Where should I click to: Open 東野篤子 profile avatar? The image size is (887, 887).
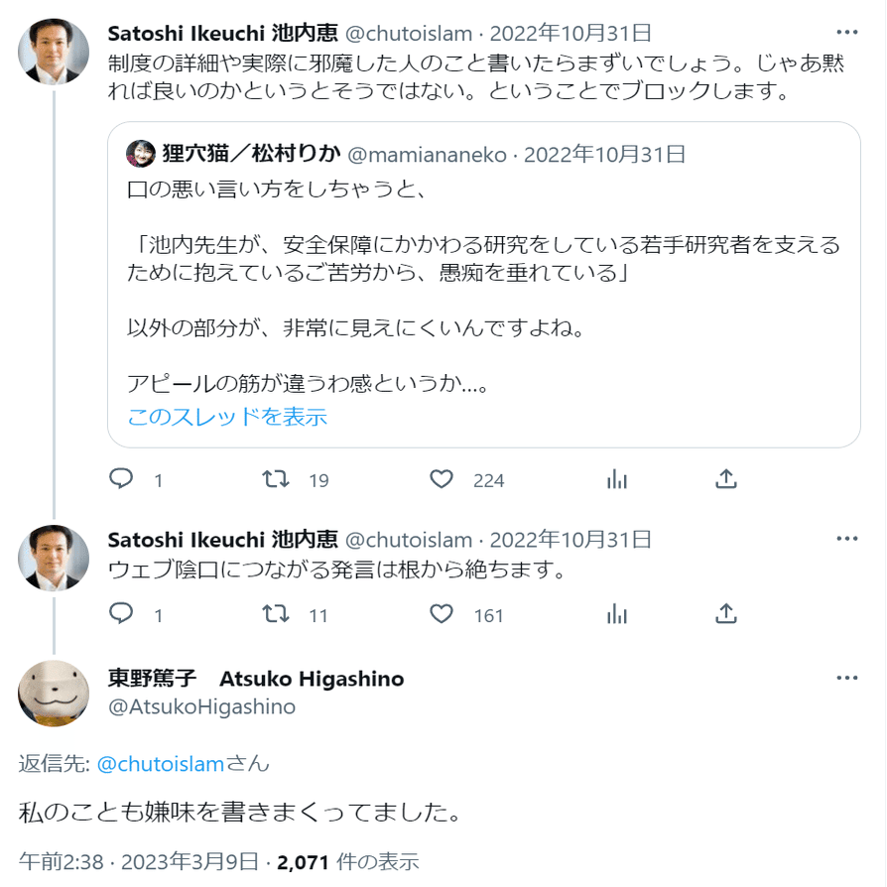coord(54,693)
